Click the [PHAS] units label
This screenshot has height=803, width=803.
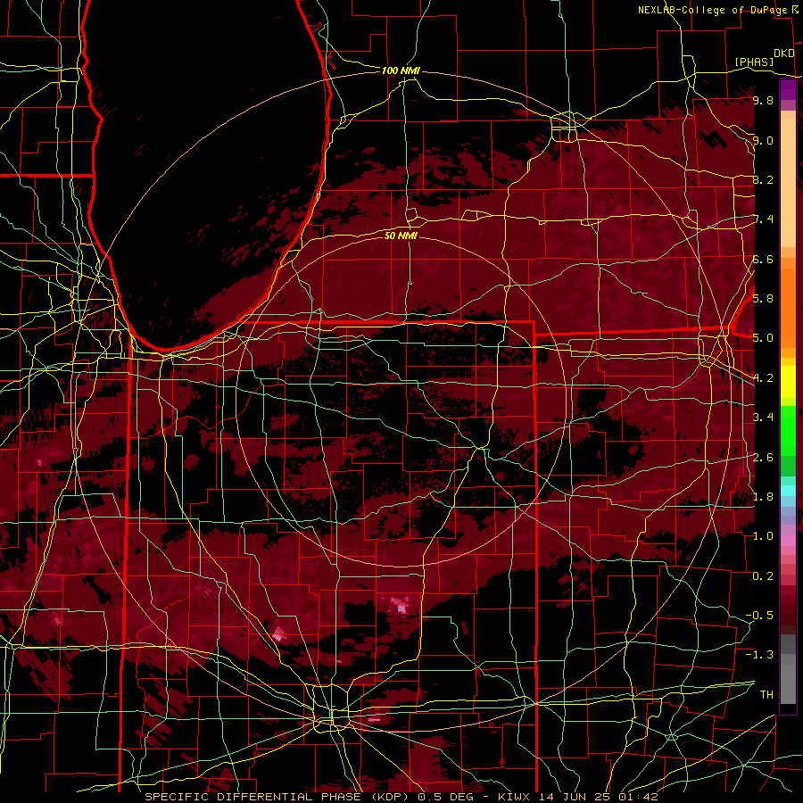pos(754,62)
